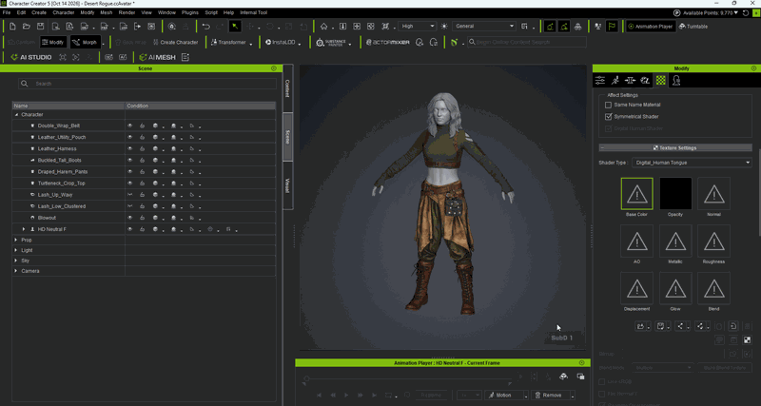Click the Undo arrow icon

click(x=206, y=27)
